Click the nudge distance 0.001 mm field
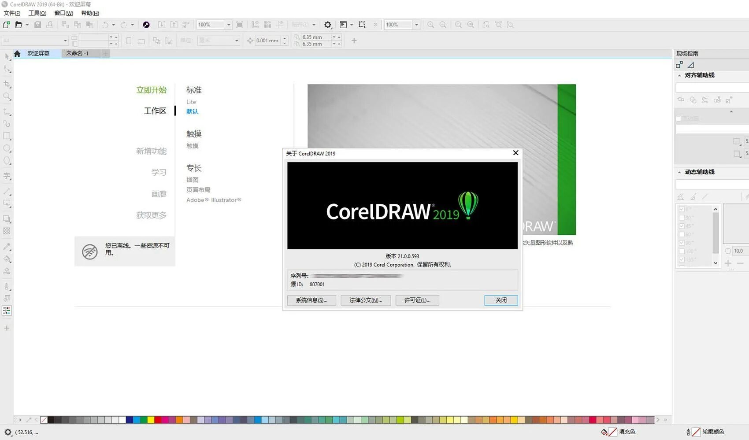Image resolution: width=749 pixels, height=440 pixels. click(267, 41)
